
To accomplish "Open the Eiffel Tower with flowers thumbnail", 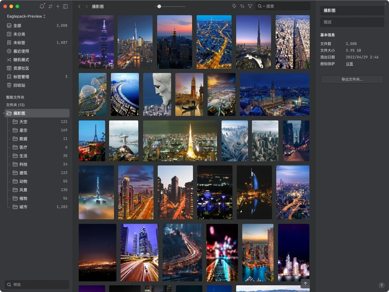I will (x=92, y=141).
